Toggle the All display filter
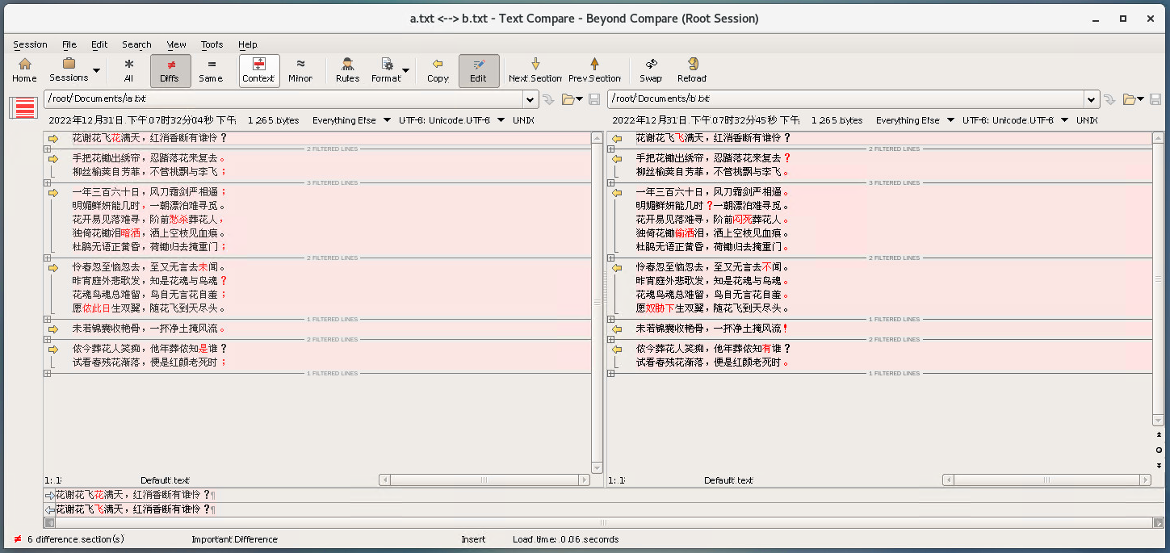Screen dimensions: 1170x553 (x=128, y=70)
